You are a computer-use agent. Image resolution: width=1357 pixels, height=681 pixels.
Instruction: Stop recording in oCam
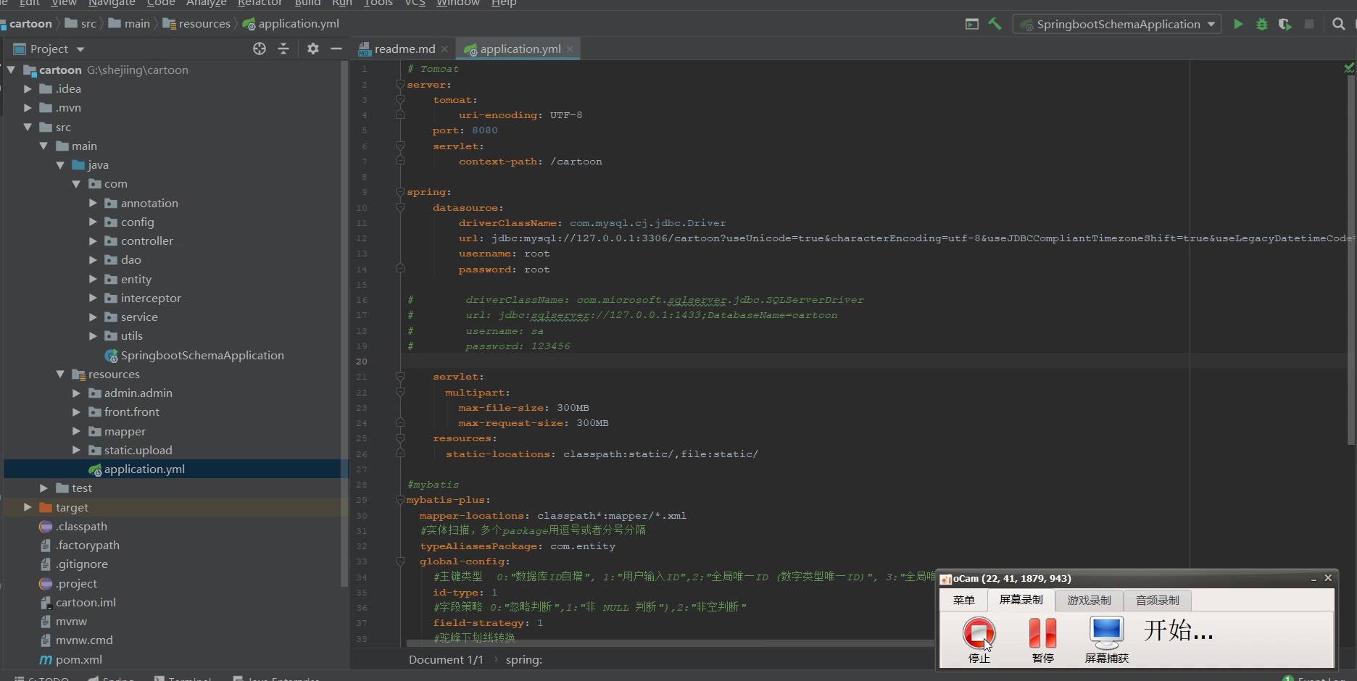[x=979, y=633]
